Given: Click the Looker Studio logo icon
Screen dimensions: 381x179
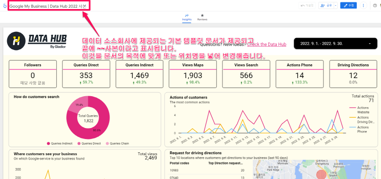Looking at the screenshot, I should point(5,6).
